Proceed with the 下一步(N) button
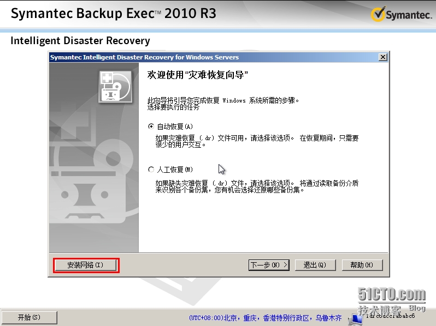This screenshot has width=436, height=326. coord(269,265)
